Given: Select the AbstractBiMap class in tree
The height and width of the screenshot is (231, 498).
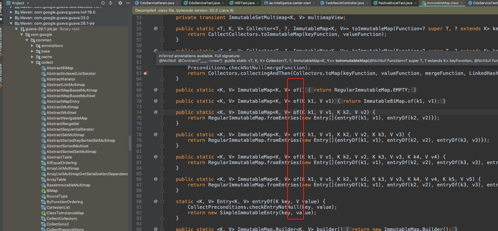Looking at the screenshot, I should (x=60, y=68).
